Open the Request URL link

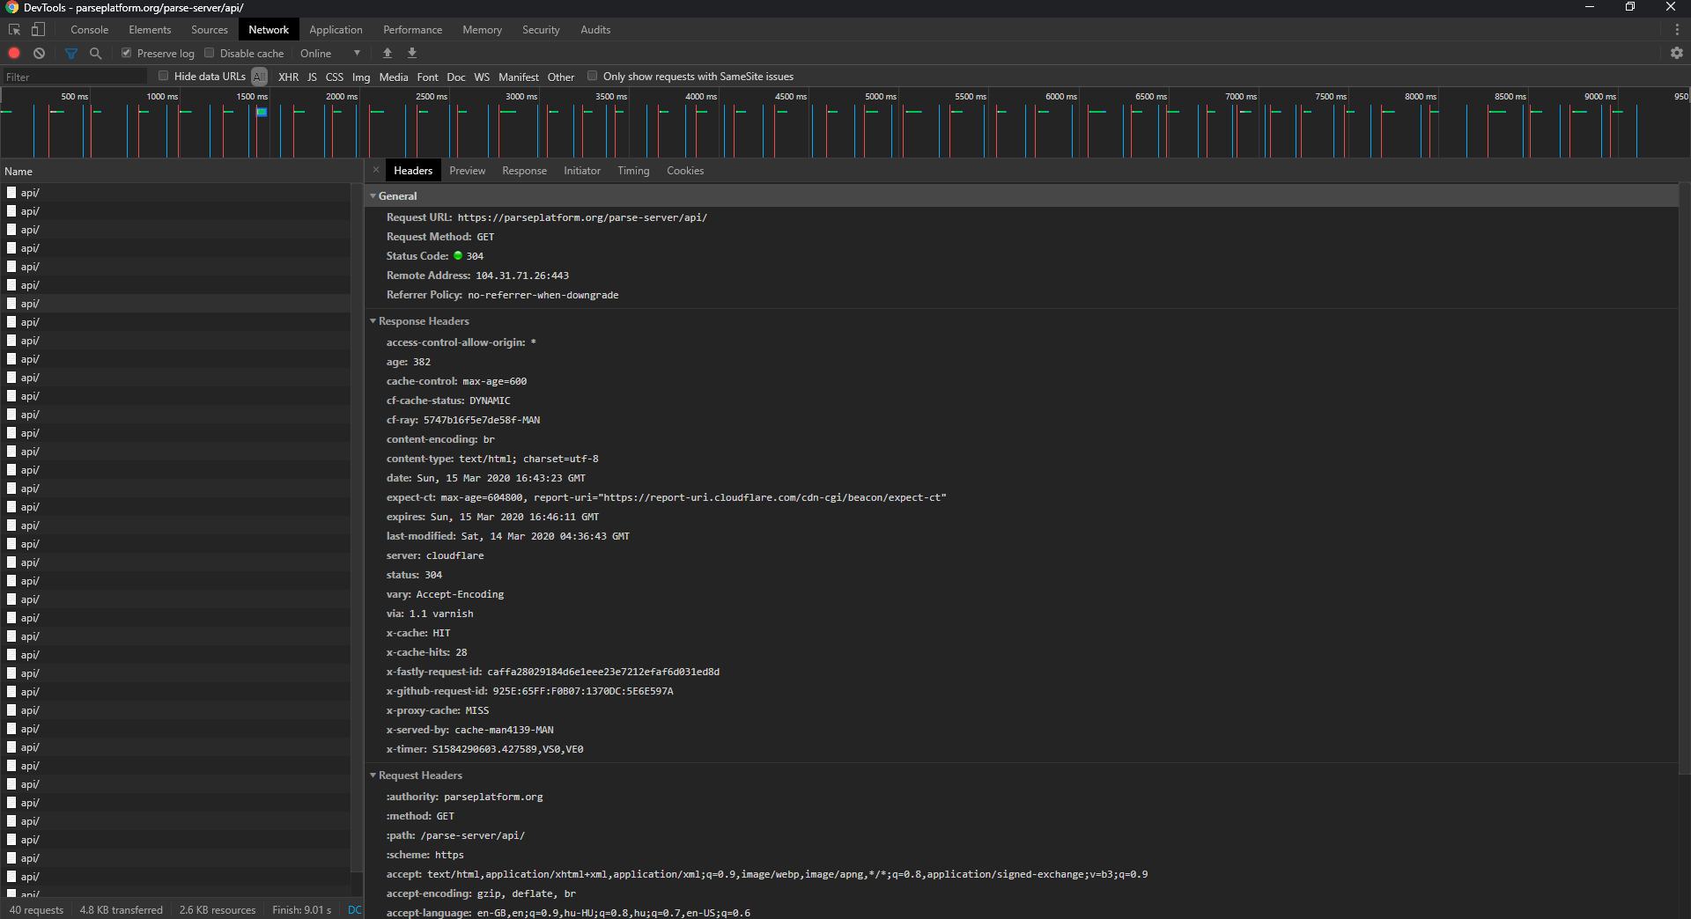(581, 217)
